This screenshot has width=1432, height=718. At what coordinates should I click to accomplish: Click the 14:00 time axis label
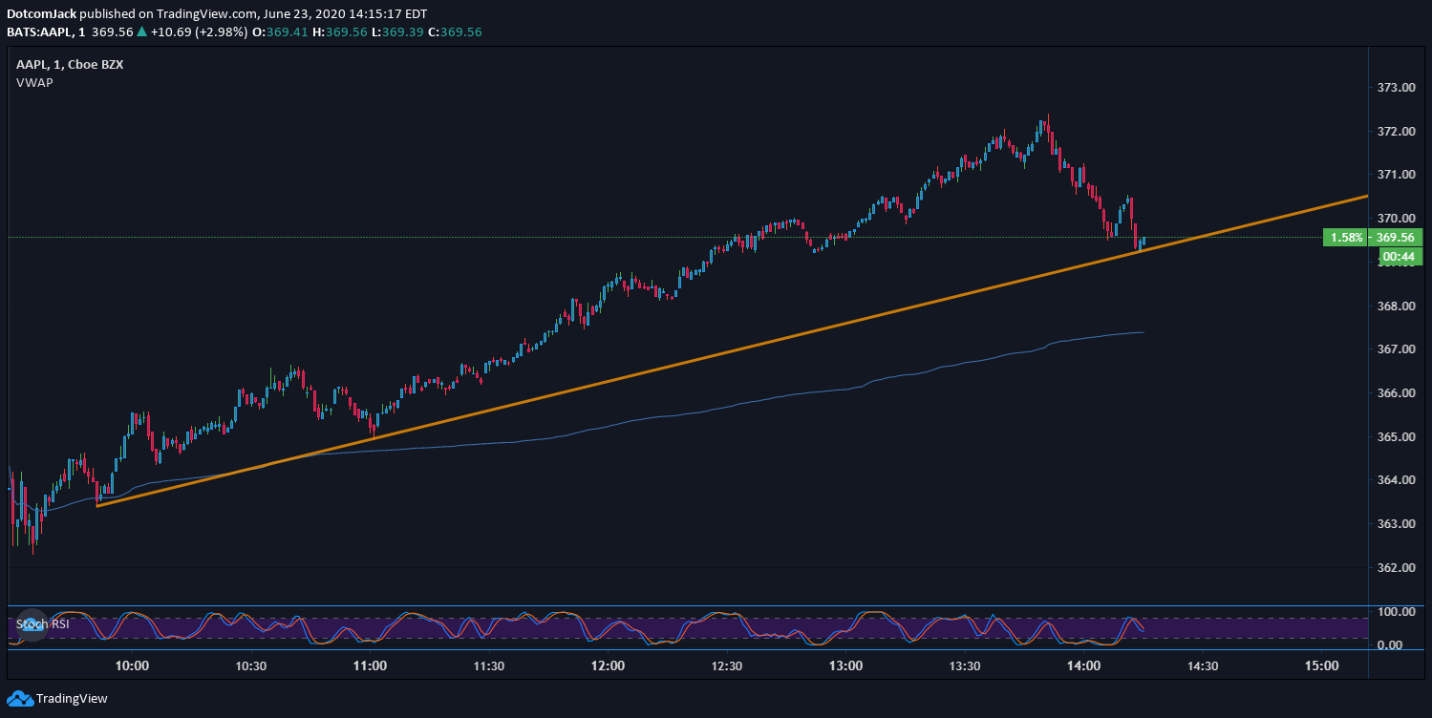click(1083, 665)
